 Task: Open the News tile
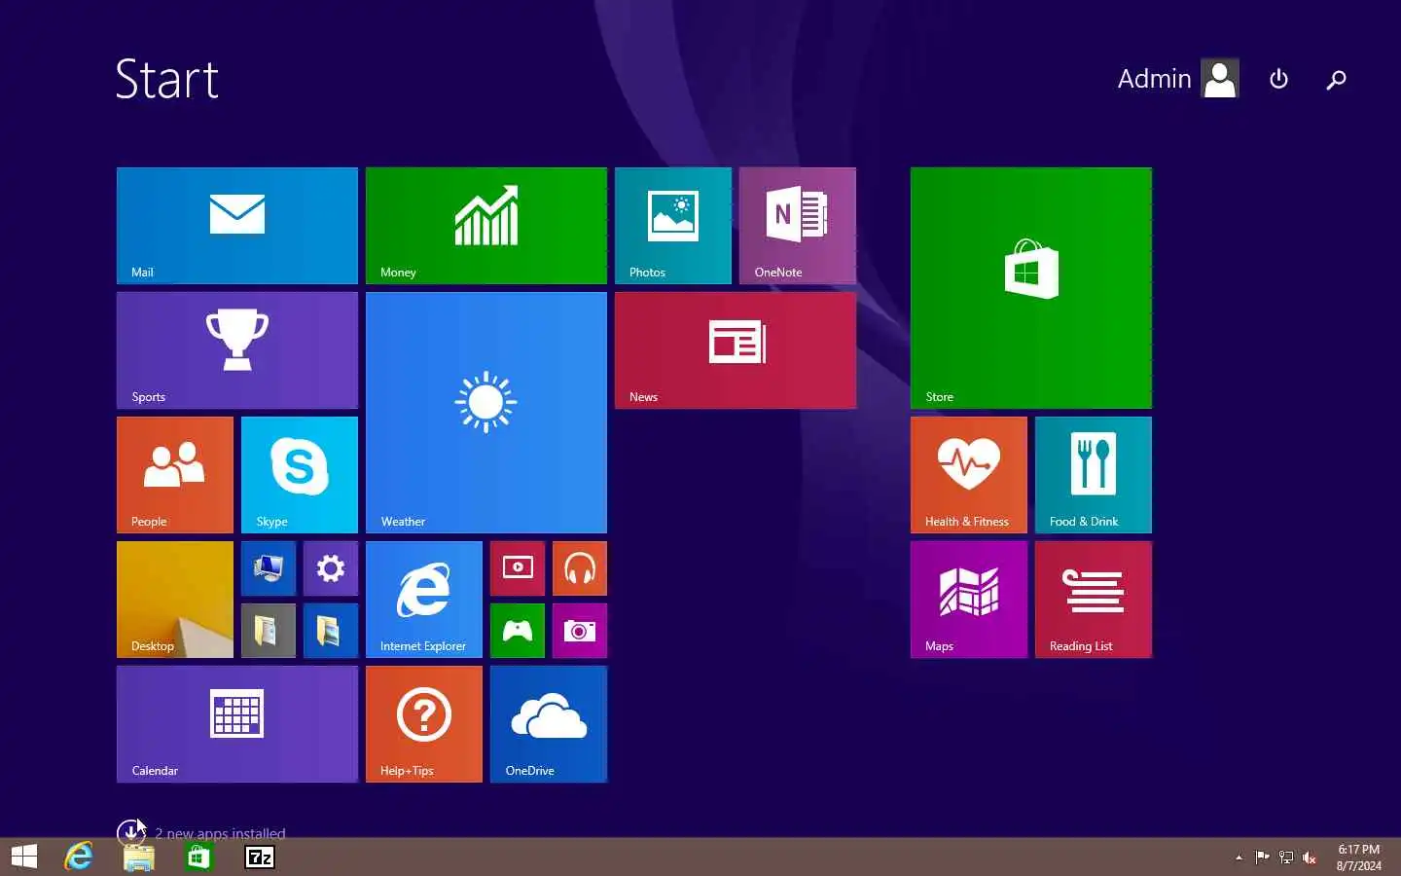click(736, 350)
